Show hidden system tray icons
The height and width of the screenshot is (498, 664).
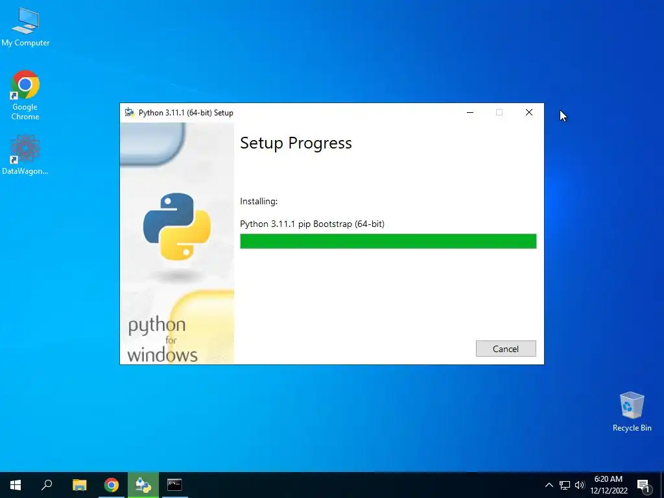tap(549, 485)
